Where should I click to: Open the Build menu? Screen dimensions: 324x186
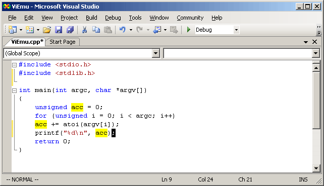pyautogui.click(x=91, y=18)
